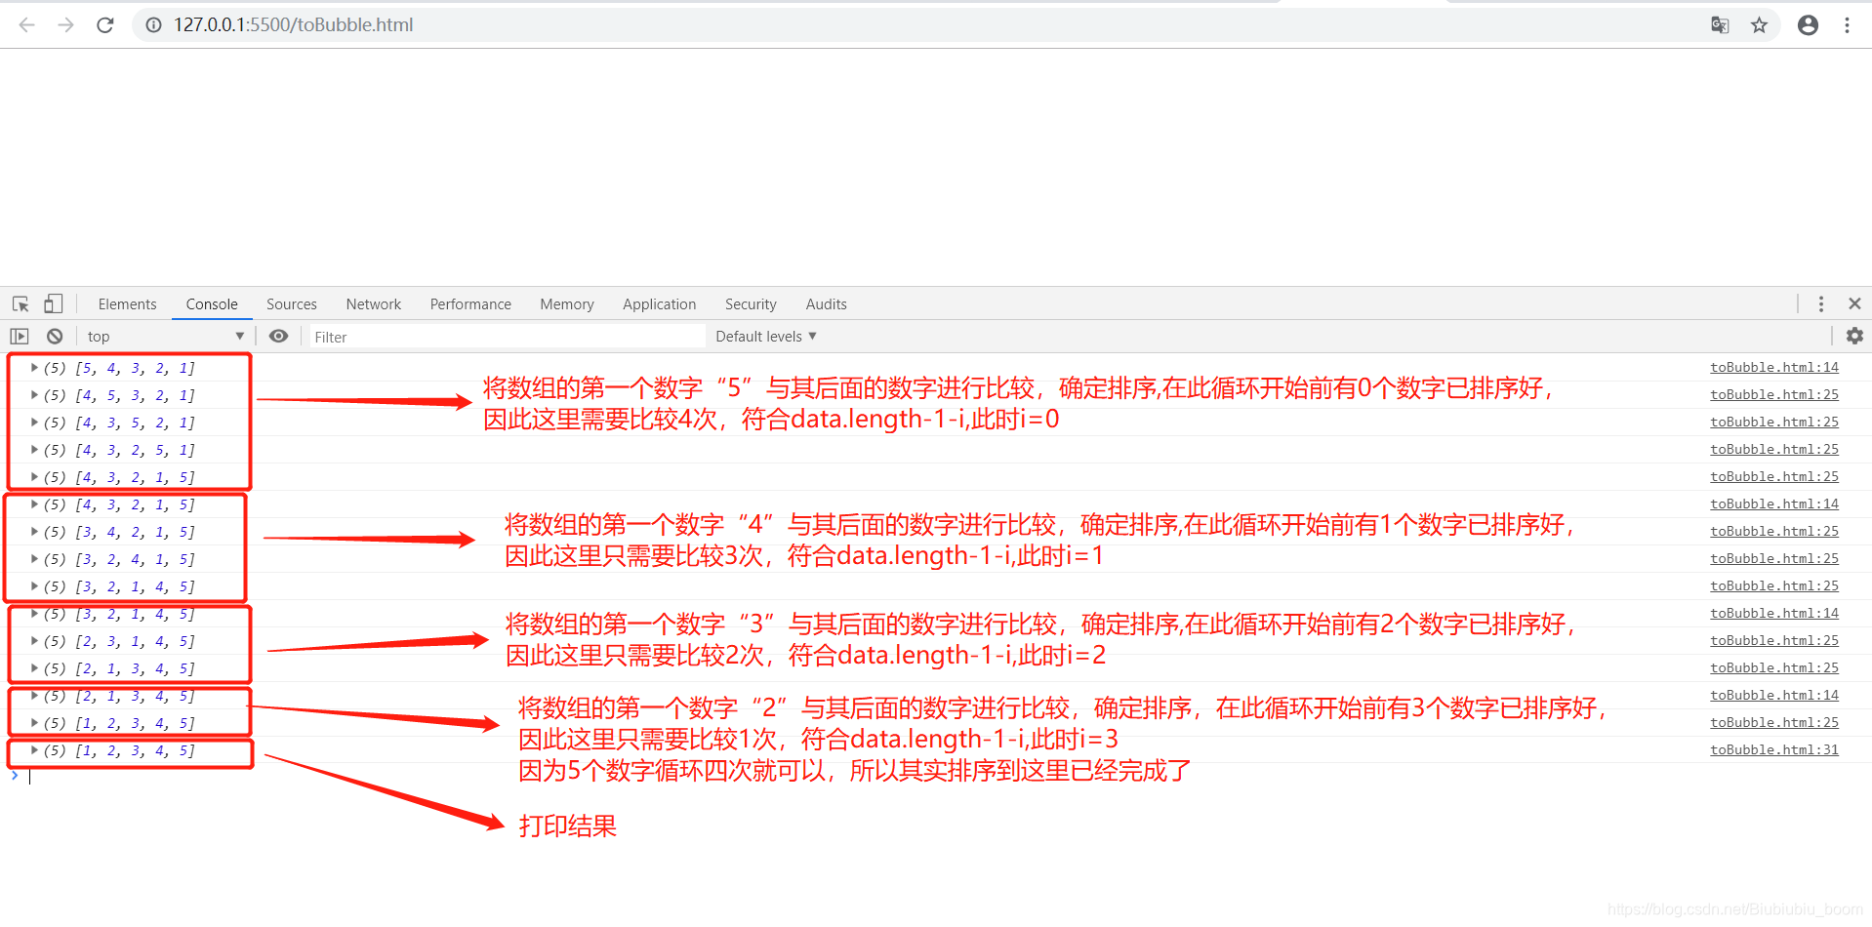The height and width of the screenshot is (927, 1872).
Task: Switch to the Application tab
Action: [x=660, y=303]
